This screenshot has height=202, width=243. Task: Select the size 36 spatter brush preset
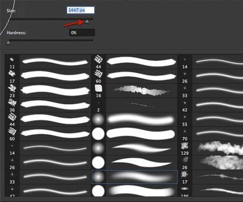[48, 105]
